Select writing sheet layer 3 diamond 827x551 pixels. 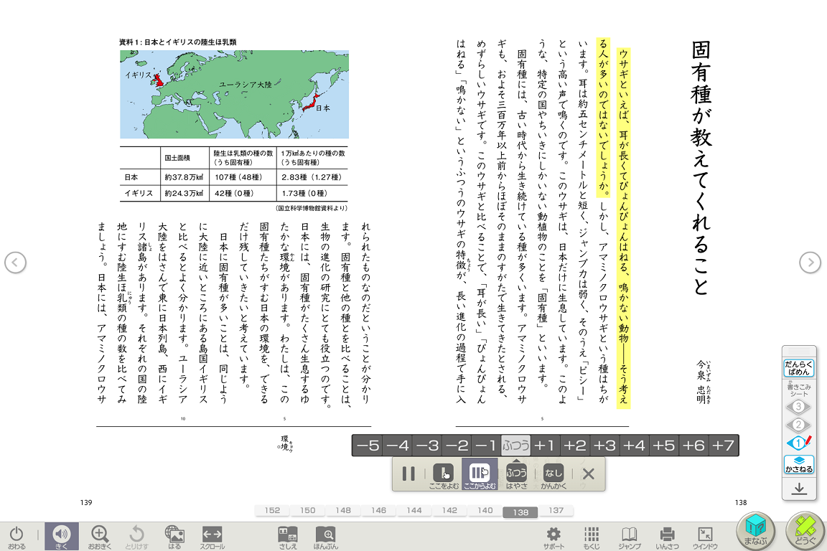pos(798,407)
